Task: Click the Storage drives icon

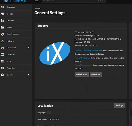Action: 2,14
